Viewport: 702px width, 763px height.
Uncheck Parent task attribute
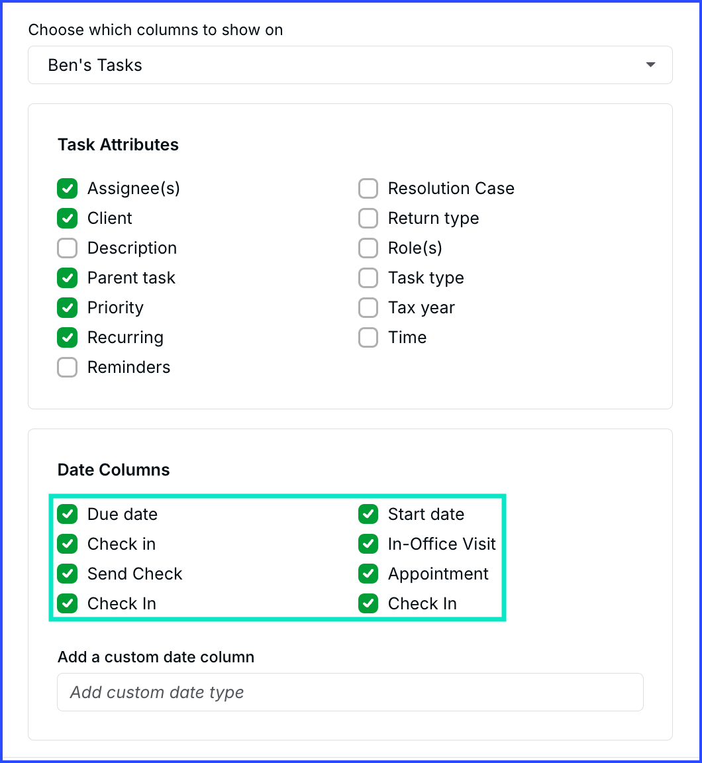[67, 278]
